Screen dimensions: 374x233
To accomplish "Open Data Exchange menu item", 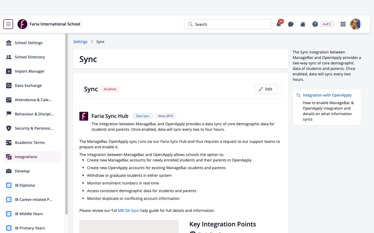I will coord(32,86).
